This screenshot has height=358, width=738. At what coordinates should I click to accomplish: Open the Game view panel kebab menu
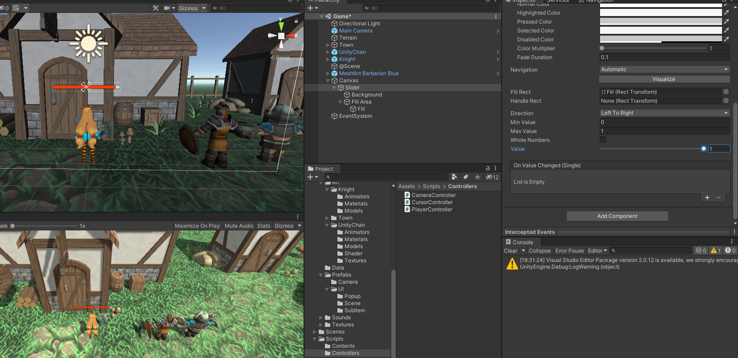tap(298, 217)
